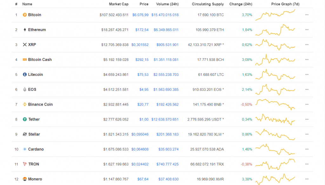
Task: Open the more options menu for Stellar
Action: tap(307, 134)
